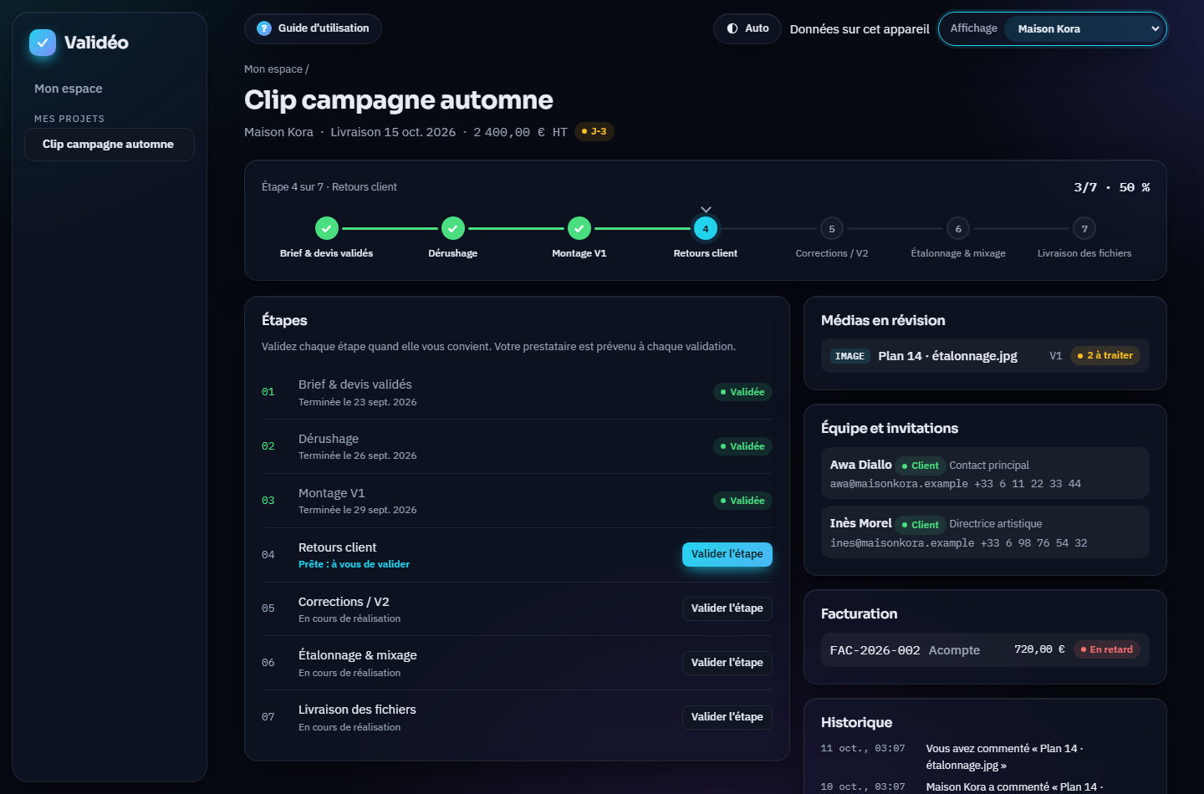
Task: Click the 3/7 · 50 % progress indicator
Action: 1112,188
